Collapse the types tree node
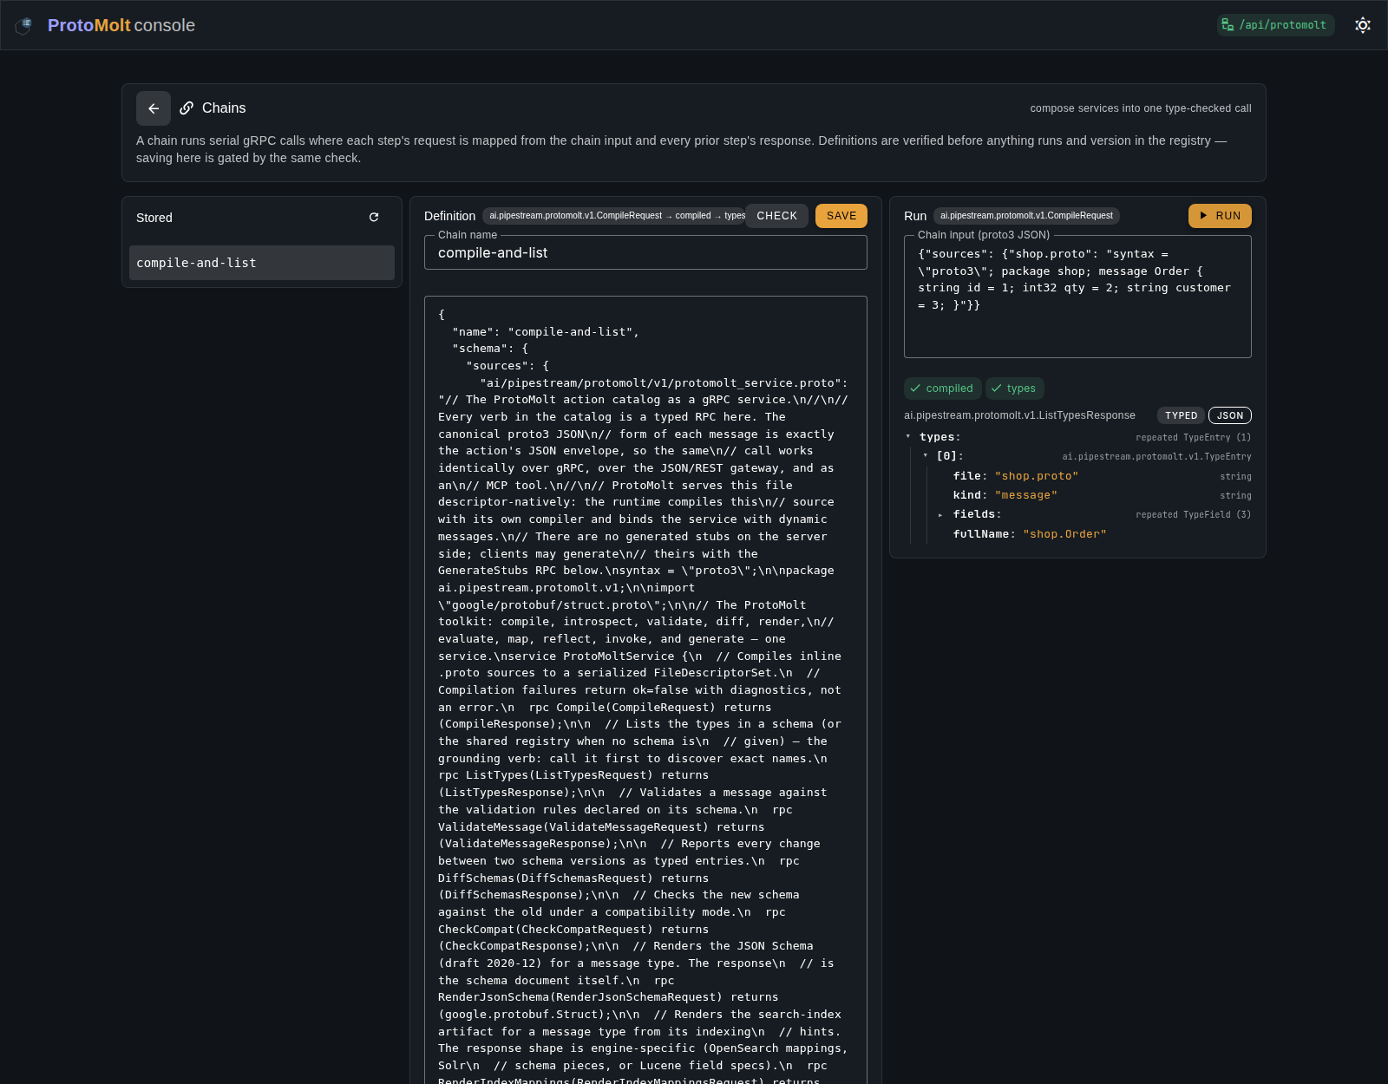Screen dimensions: 1388x1084 pyautogui.click(x=908, y=437)
